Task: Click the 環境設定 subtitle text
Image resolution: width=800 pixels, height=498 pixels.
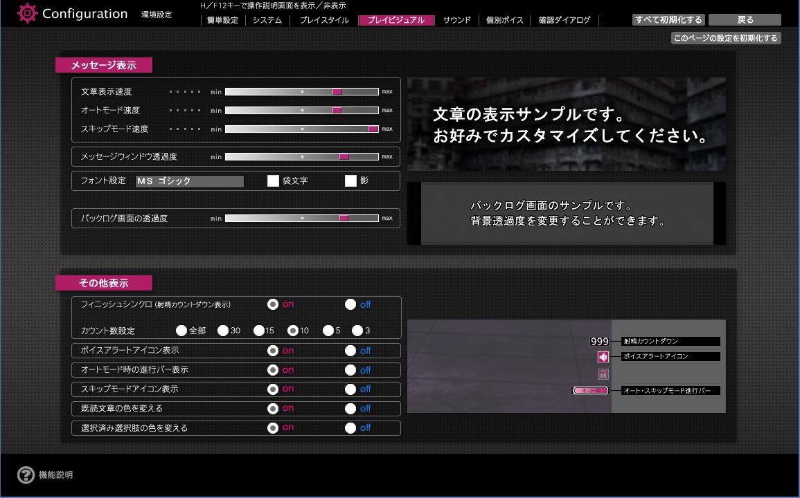Action: pos(157,15)
